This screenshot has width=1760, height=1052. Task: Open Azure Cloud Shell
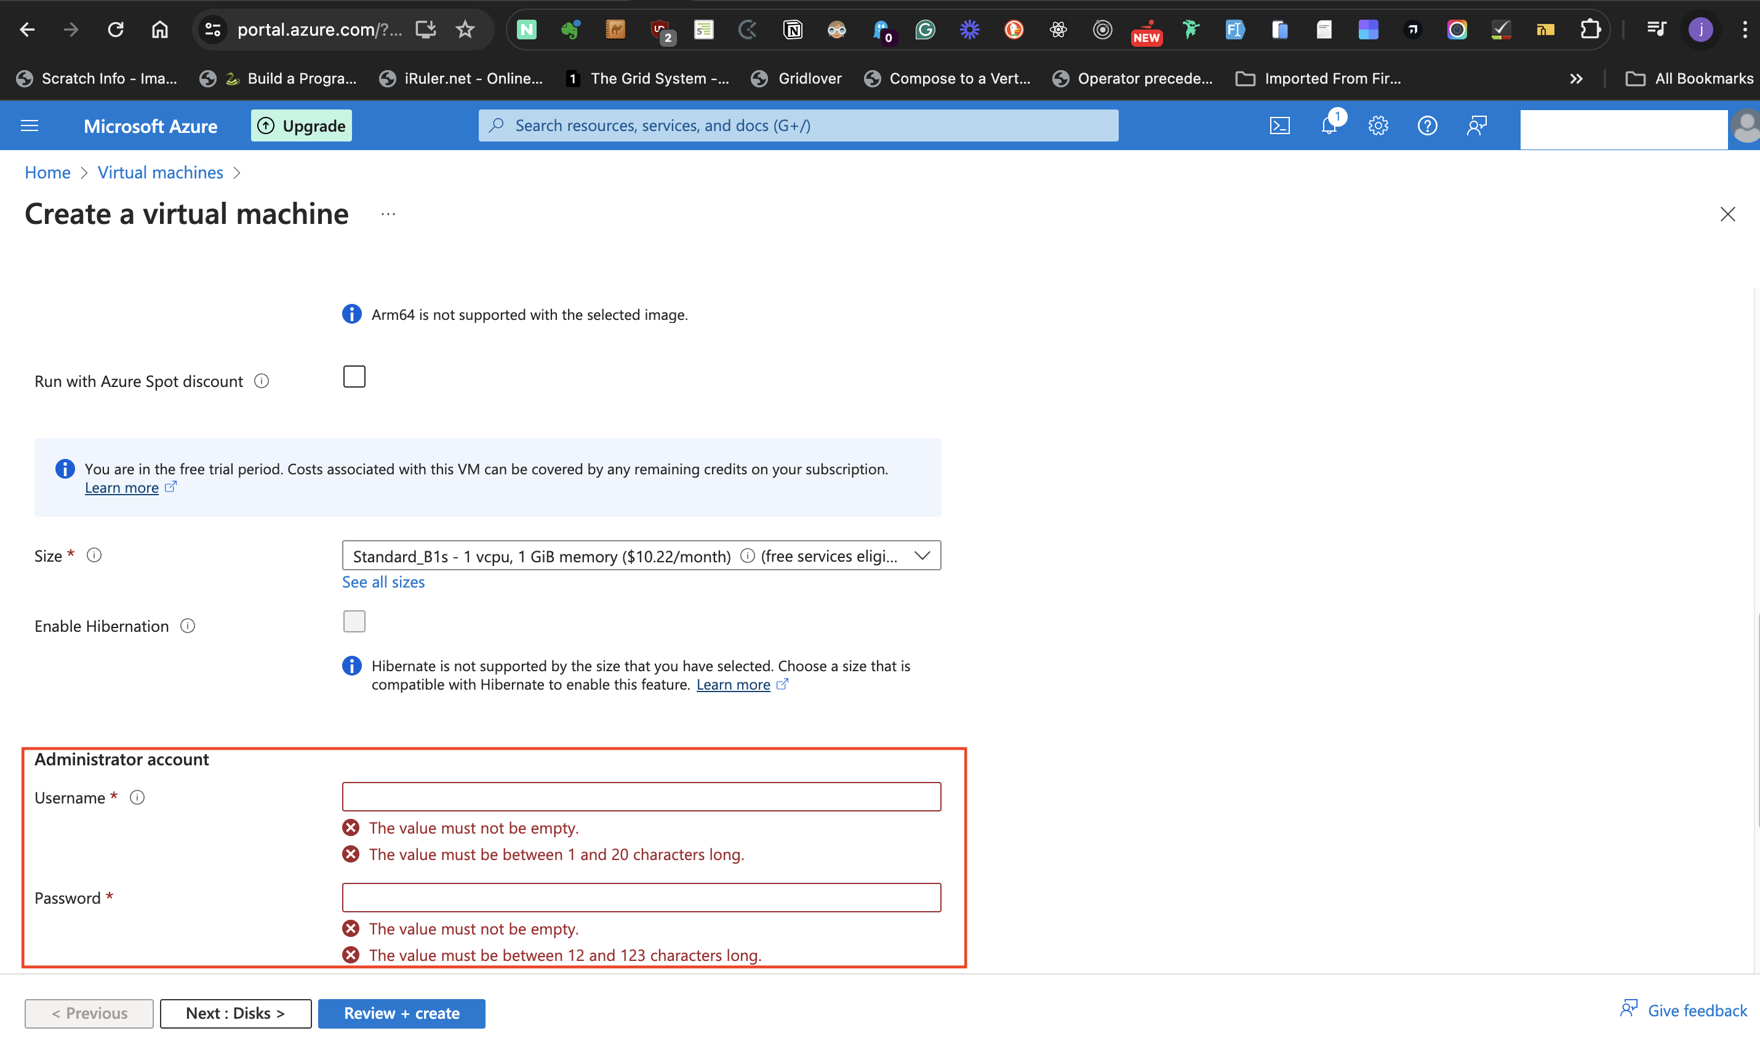point(1280,125)
